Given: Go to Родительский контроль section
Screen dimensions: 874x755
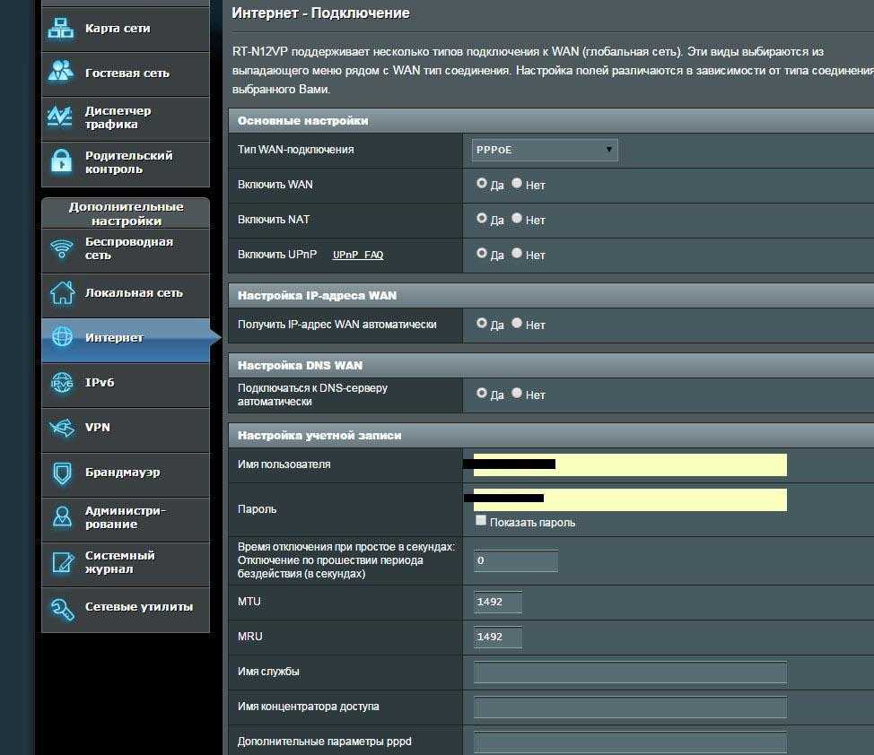Looking at the screenshot, I should tap(126, 163).
